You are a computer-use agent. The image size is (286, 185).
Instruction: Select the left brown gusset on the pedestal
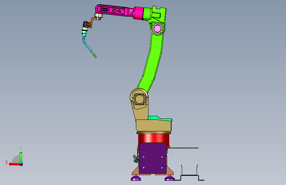tap(136, 171)
